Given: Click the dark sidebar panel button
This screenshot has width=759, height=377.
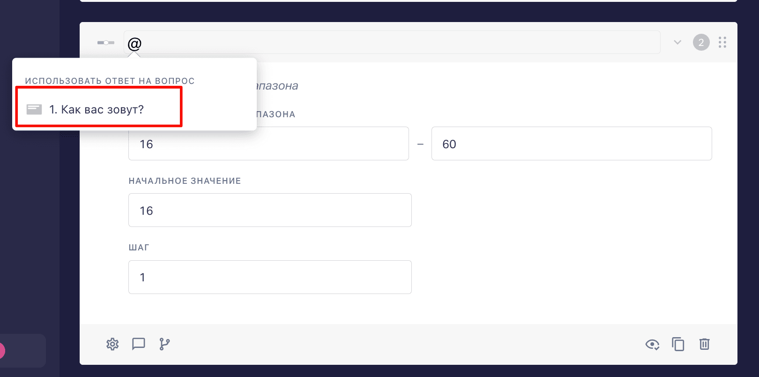Looking at the screenshot, I should click(x=22, y=351).
